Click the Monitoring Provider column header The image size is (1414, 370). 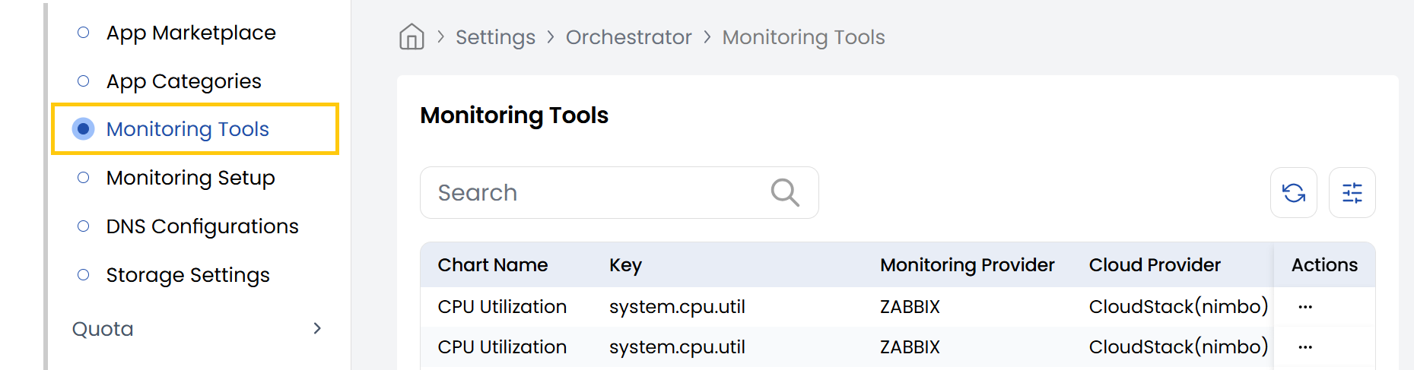coord(967,265)
